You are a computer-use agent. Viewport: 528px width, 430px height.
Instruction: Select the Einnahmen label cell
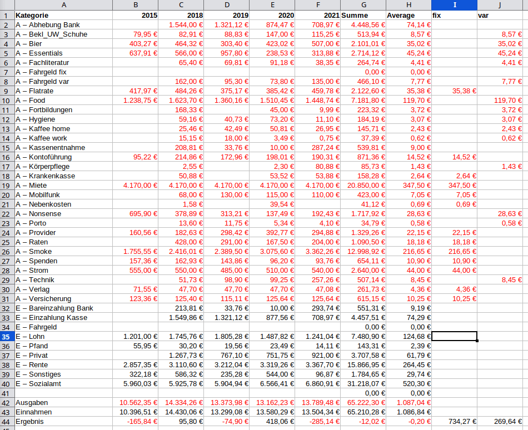pyautogui.click(x=63, y=412)
